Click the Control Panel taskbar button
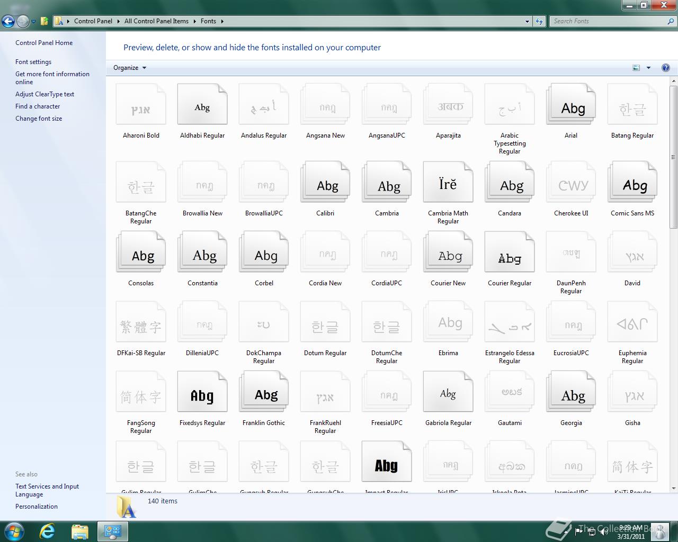This screenshot has height=542, width=678. point(112,531)
